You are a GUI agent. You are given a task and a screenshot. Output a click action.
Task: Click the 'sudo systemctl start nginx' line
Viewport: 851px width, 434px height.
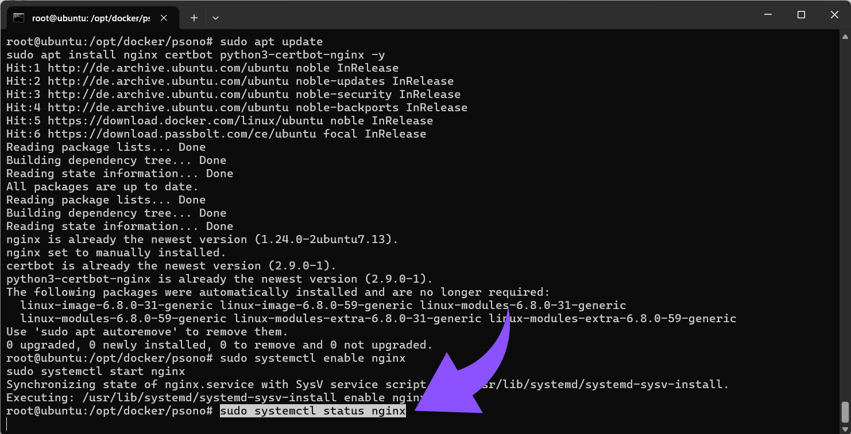click(x=96, y=372)
